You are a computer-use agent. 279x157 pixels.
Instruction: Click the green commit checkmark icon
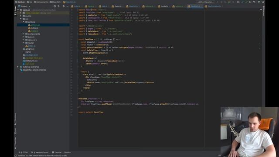tap(246, 2)
